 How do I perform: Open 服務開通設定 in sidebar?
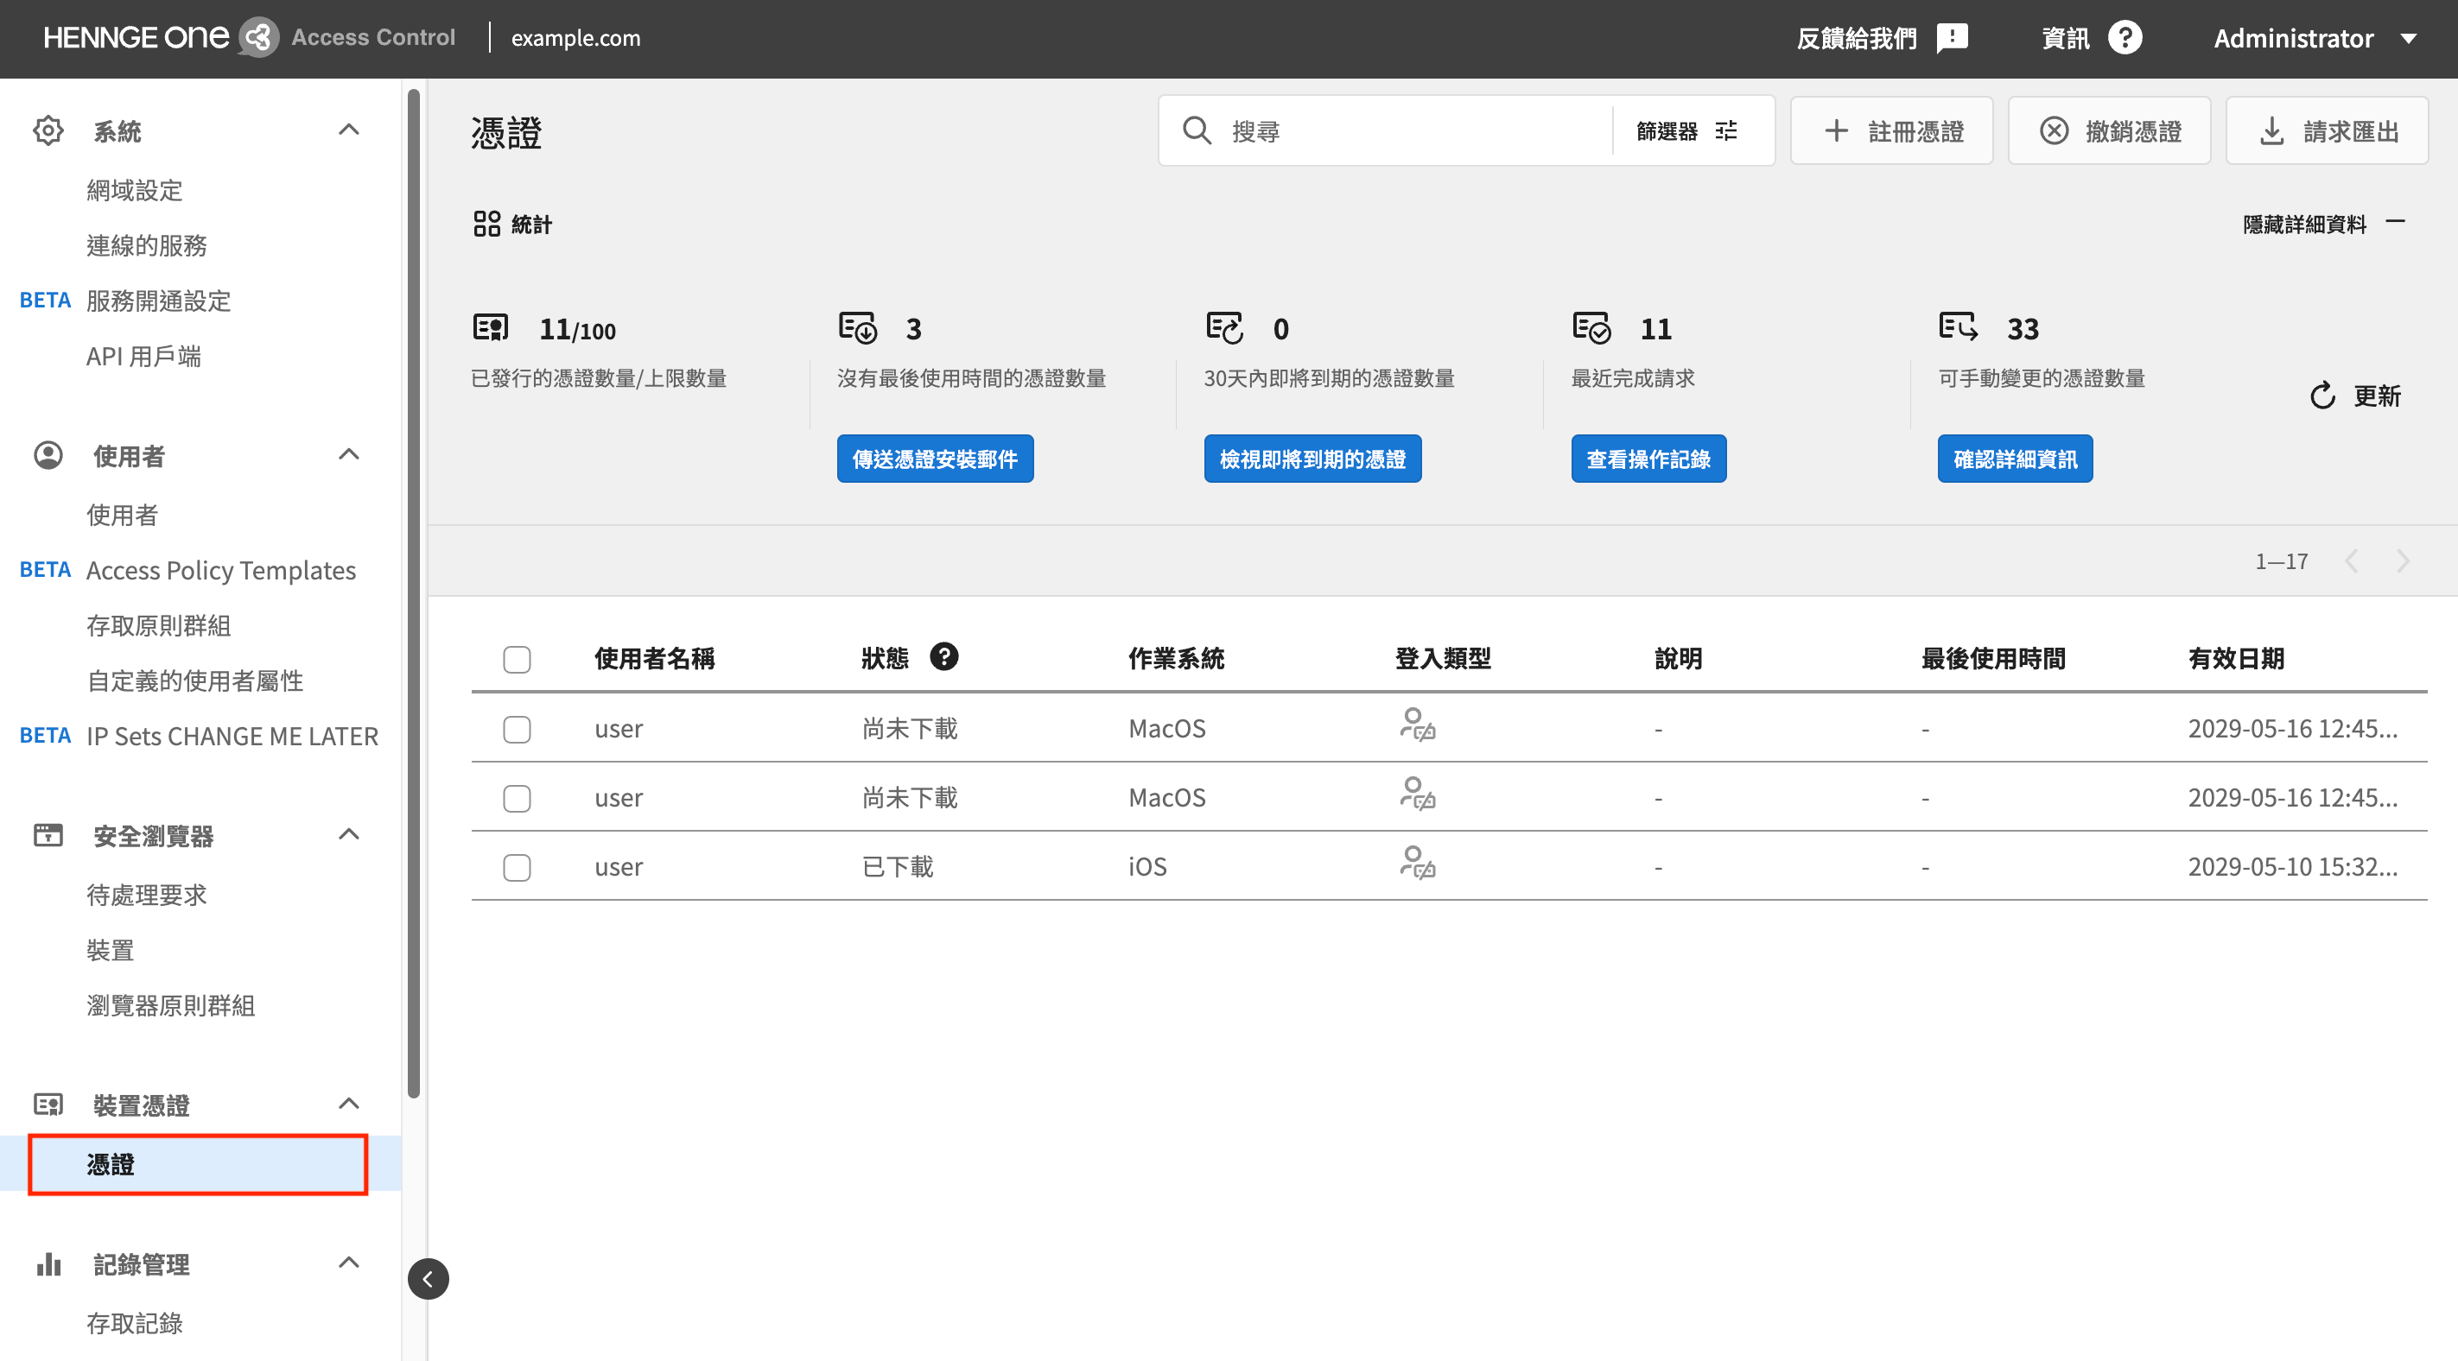tap(158, 301)
